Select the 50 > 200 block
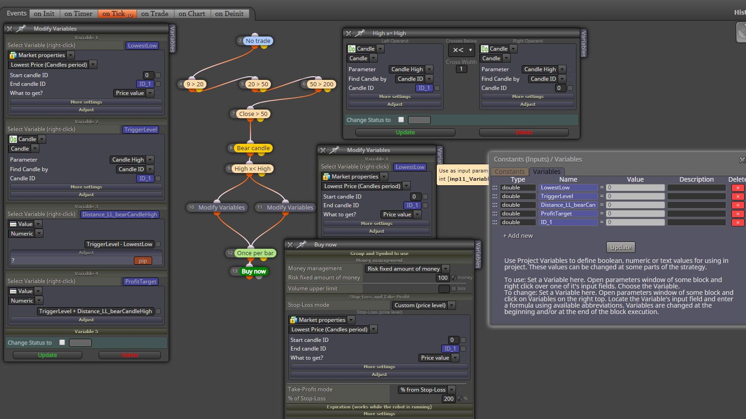 point(321,84)
